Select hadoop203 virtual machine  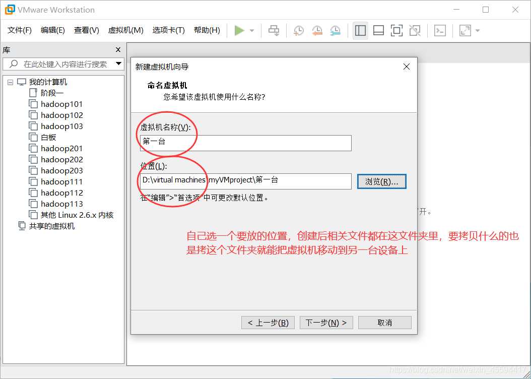(x=61, y=171)
